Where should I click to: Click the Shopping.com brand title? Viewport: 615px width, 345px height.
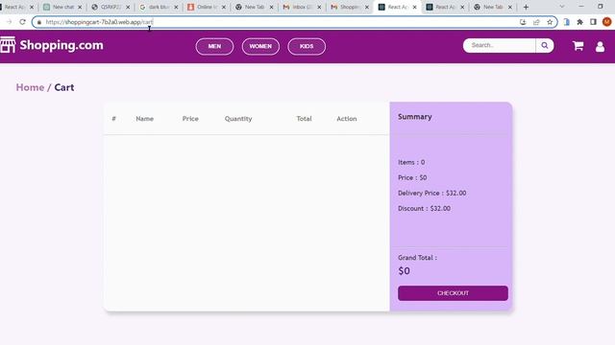[61, 45]
